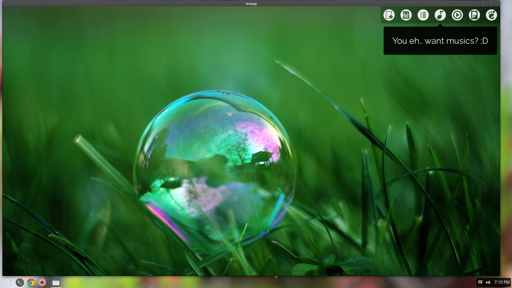
Task: Click the GNOME foot icon
Action: click(x=491, y=15)
